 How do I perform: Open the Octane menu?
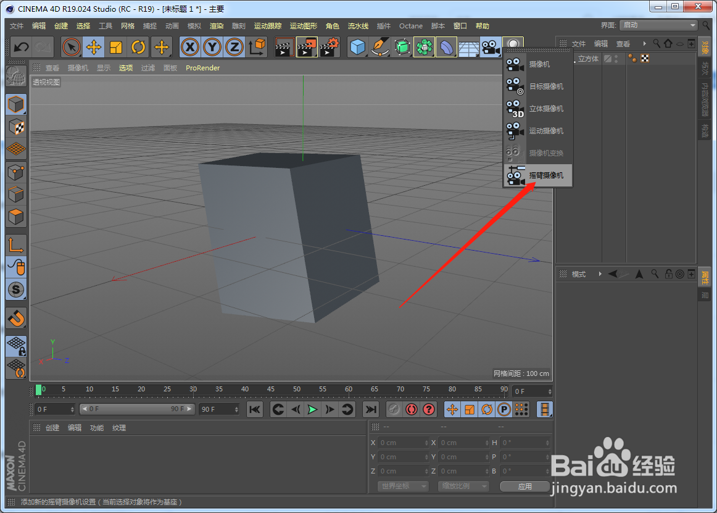[410, 26]
